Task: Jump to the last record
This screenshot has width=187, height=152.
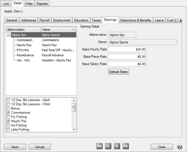Action: point(126,146)
